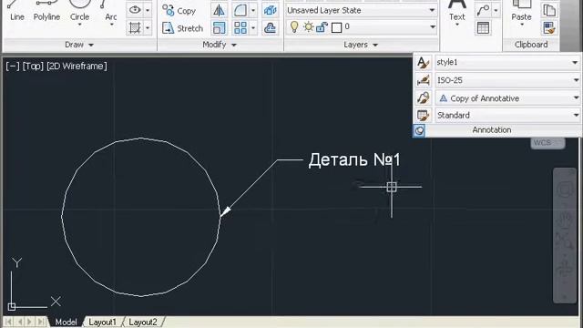Click the large Text tool icon
The width and height of the screenshot is (583, 328).
457,6
